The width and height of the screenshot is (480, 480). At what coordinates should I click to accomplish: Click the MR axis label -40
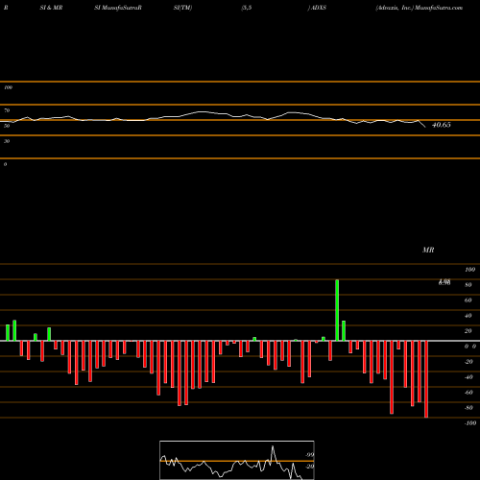pyautogui.click(x=468, y=377)
